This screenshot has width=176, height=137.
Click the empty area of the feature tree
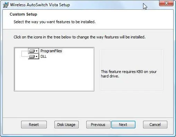[54, 75]
